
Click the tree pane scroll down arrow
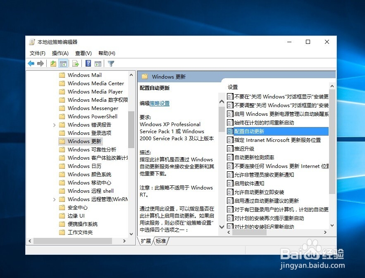pyautogui.click(x=131, y=234)
